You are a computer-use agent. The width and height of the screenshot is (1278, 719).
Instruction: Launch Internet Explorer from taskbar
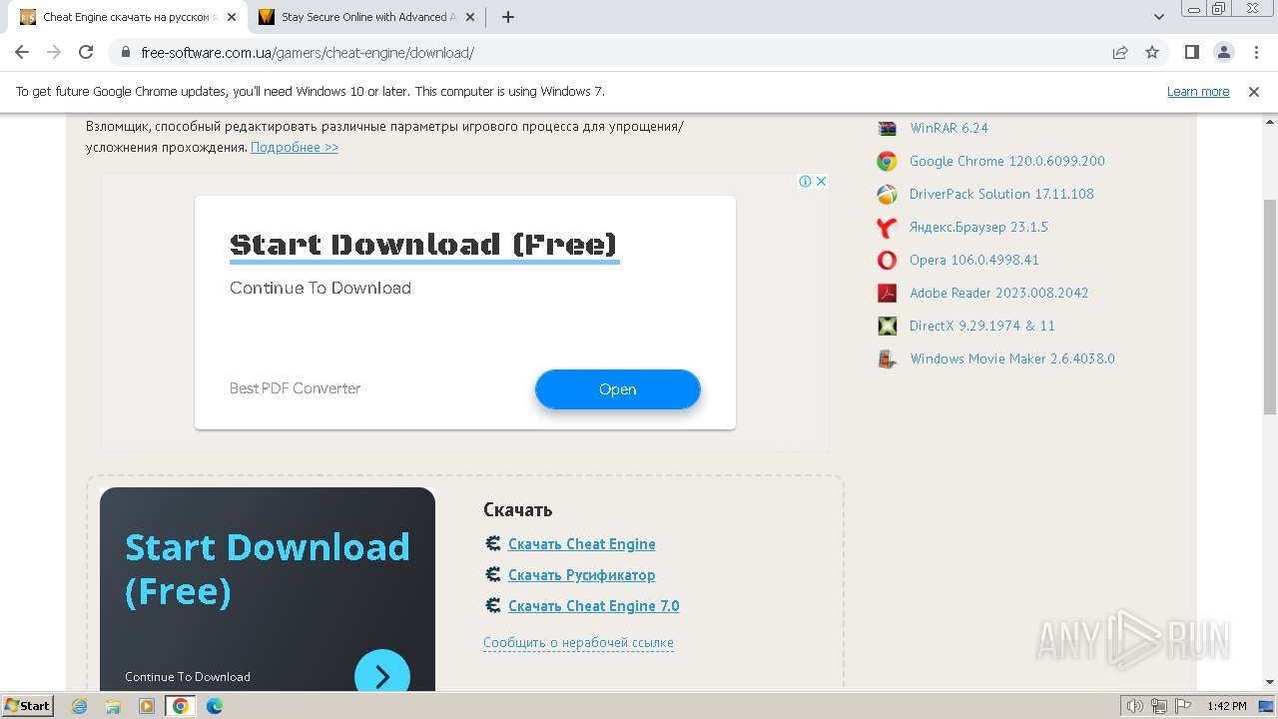(x=80, y=706)
